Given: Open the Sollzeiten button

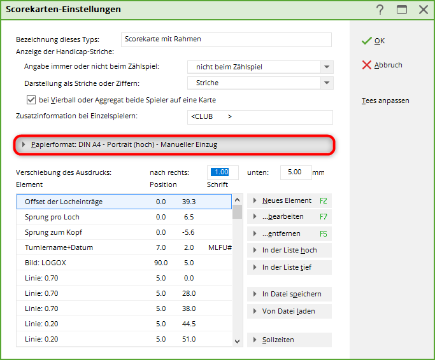Looking at the screenshot, I should 289,340.
